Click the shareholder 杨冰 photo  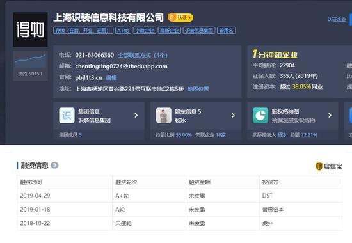[164, 115]
